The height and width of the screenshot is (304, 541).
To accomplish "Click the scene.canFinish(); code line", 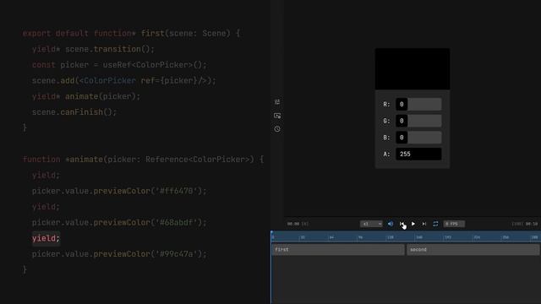I will [x=74, y=112].
